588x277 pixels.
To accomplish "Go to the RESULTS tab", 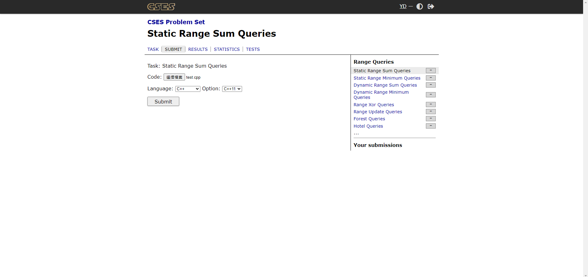I will pyautogui.click(x=198, y=49).
